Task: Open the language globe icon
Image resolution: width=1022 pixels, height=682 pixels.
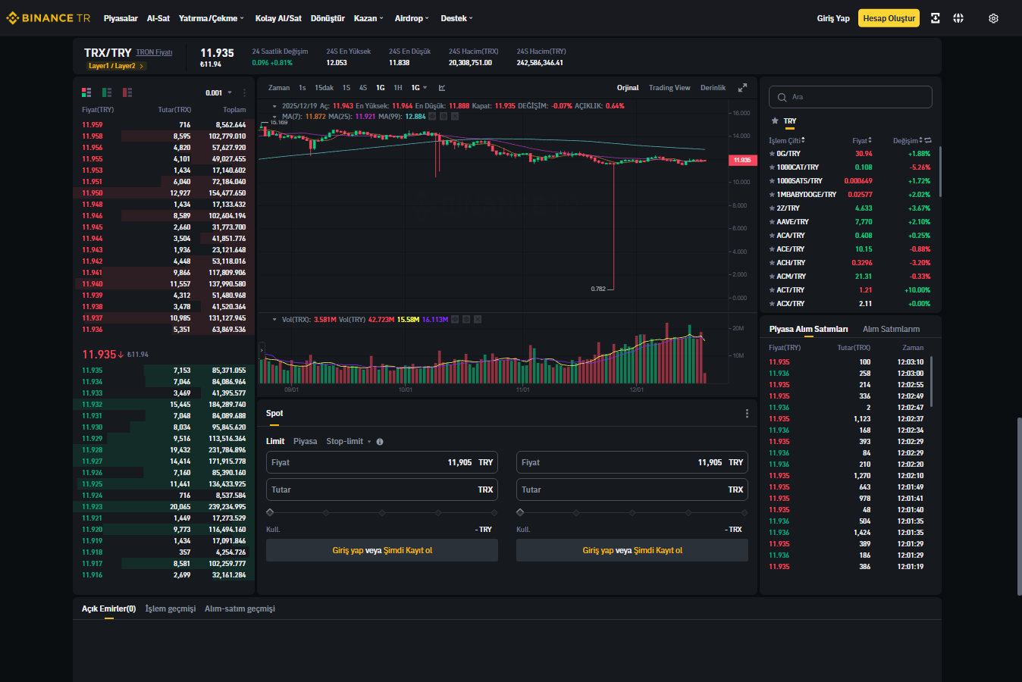Action: 958,18
